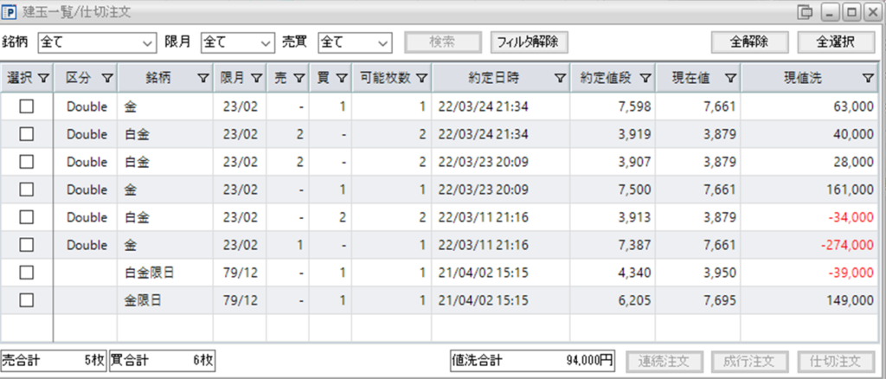Click the 約定値段 cell showing 4,340

tap(613, 273)
